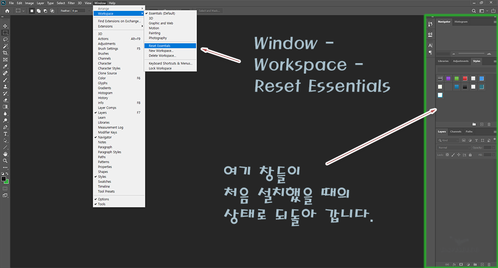Uncheck Layers in the Window menu
This screenshot has width=498, height=268.
tap(119, 112)
